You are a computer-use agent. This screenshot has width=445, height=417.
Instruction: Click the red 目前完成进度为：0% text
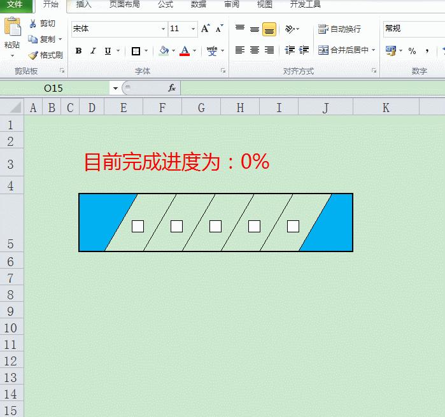[176, 162]
